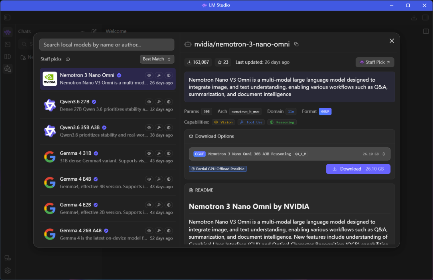Toggle the left sidebar panel icon
Screen dimensions: 433x280
pos(8,18)
